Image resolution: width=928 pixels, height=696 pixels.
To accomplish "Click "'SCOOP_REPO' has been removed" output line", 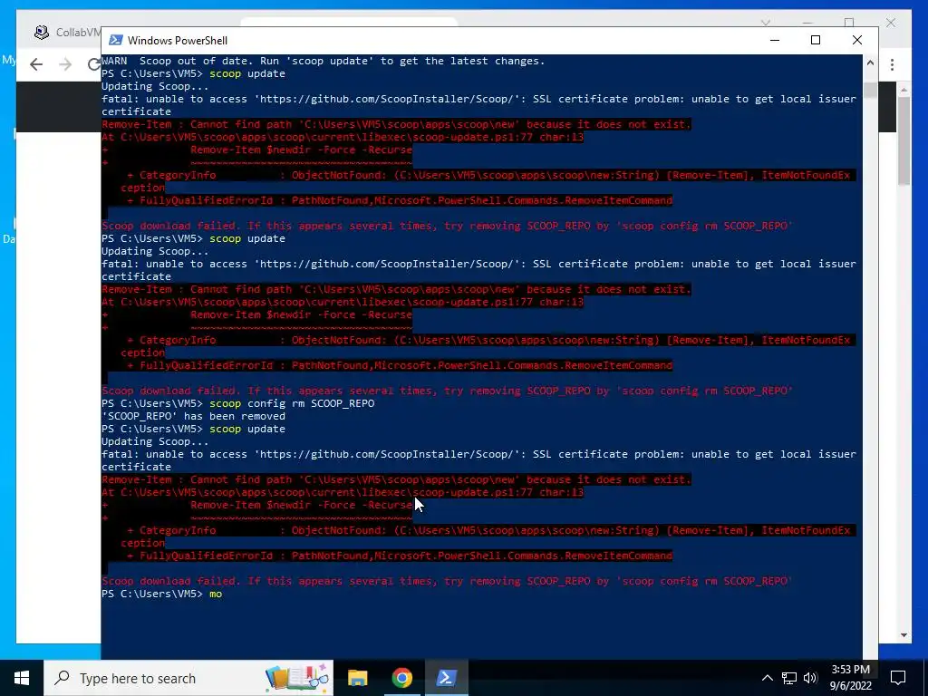I will point(193,416).
